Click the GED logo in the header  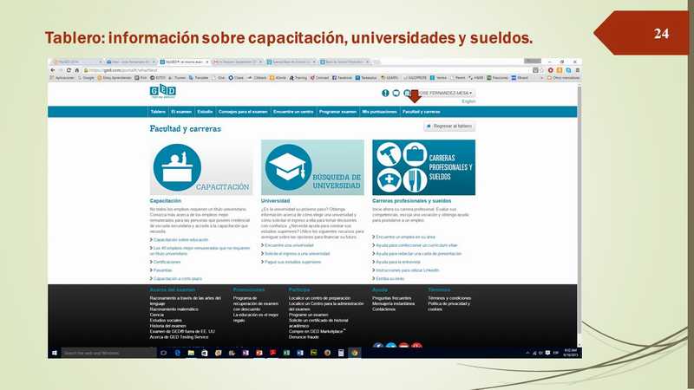tap(163, 91)
